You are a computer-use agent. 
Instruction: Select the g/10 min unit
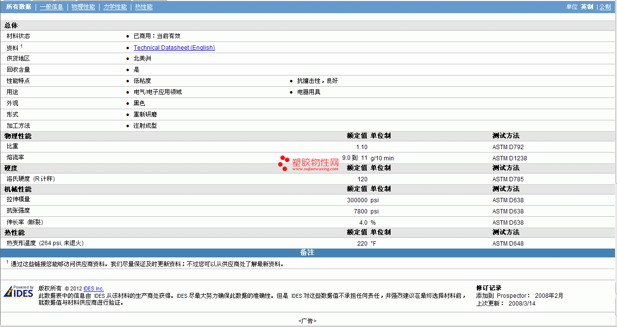pos(382,158)
